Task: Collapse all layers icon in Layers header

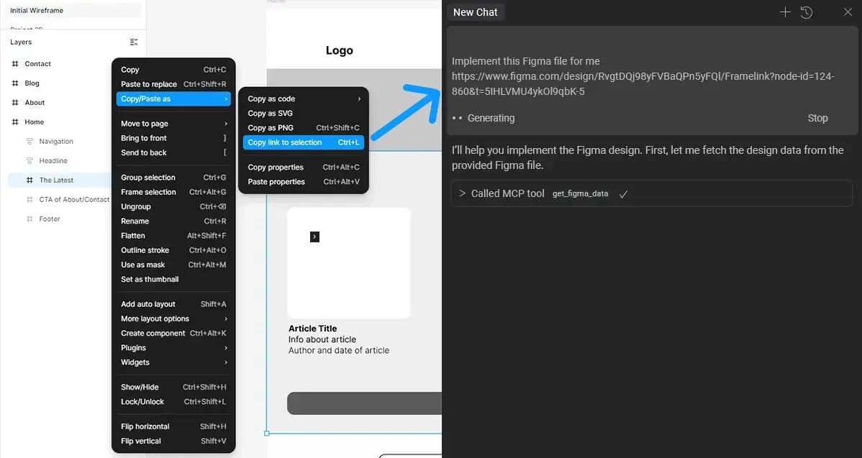Action: click(134, 42)
